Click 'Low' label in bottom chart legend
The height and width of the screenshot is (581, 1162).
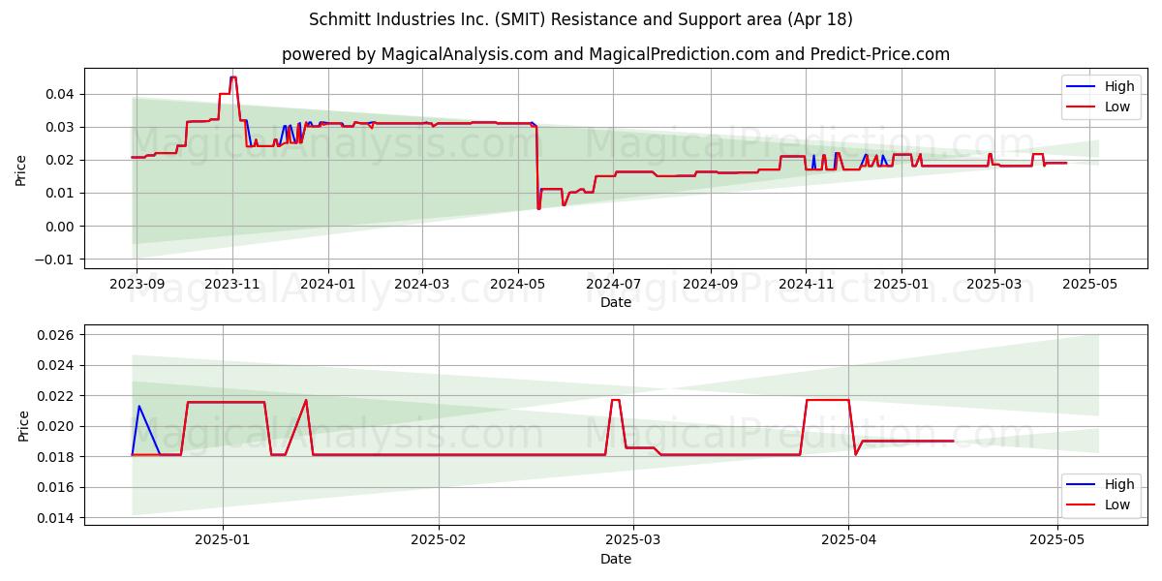click(x=1117, y=505)
